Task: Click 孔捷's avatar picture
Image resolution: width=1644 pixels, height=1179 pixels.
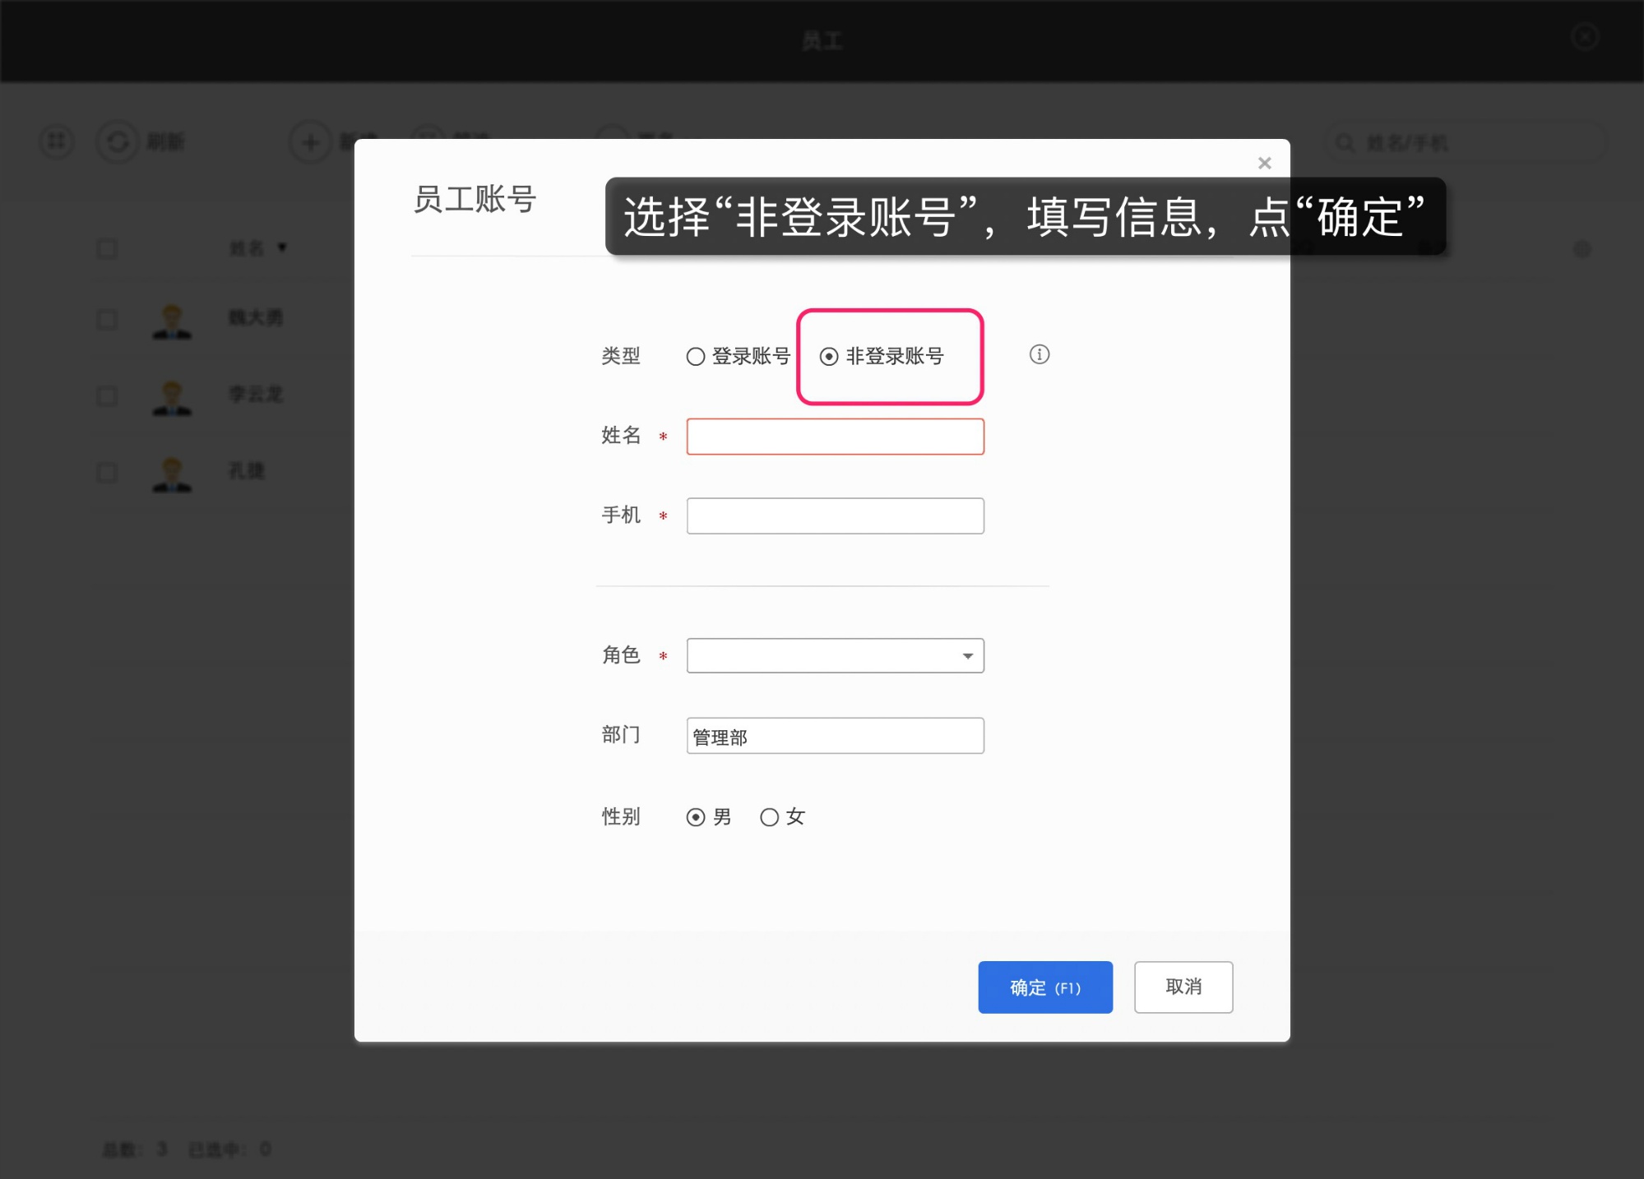Action: (172, 473)
